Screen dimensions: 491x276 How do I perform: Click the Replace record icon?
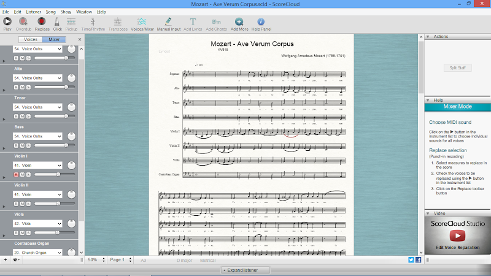(x=41, y=21)
